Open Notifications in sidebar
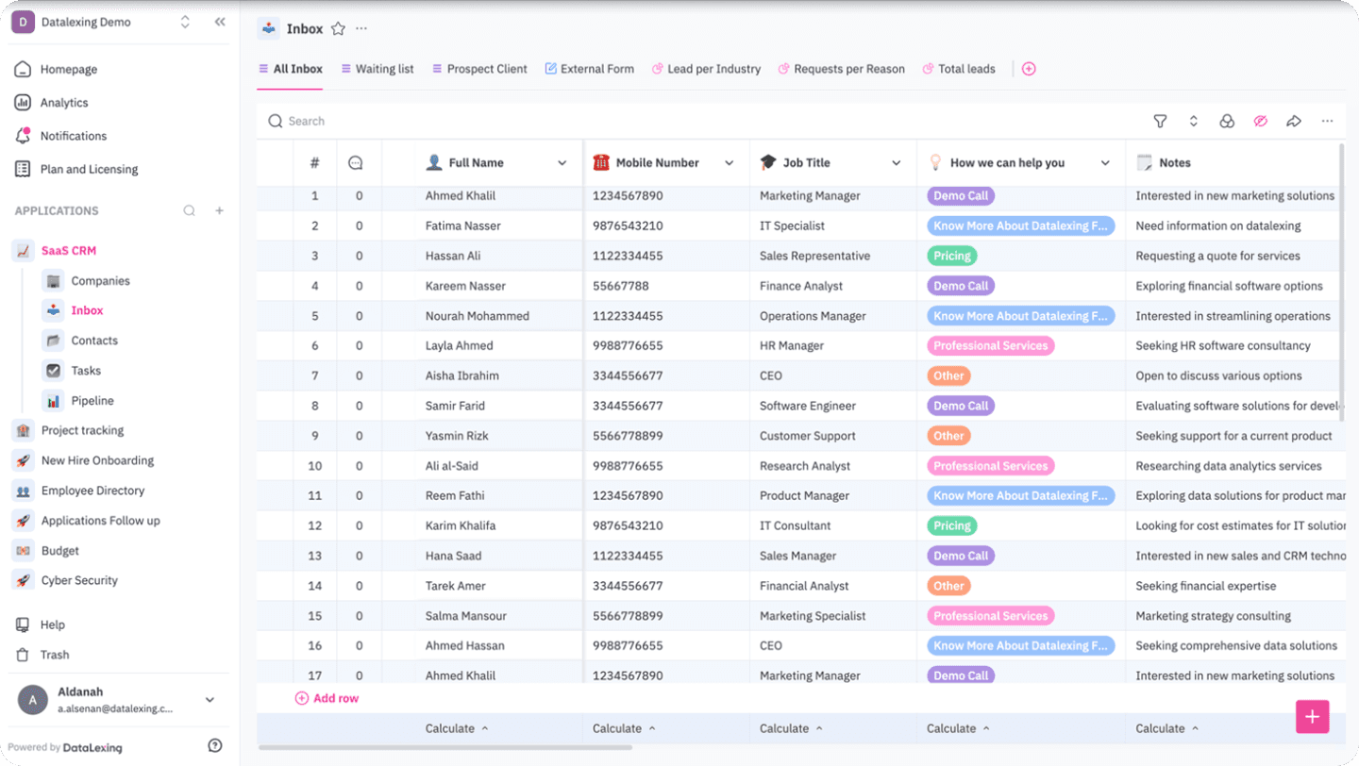Image resolution: width=1359 pixels, height=766 pixels. pyautogui.click(x=73, y=136)
